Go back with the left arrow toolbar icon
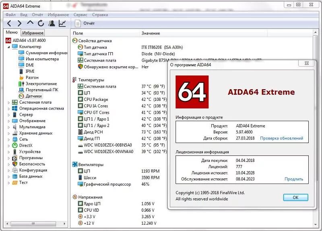The height and width of the screenshot is (231, 322). pyautogui.click(x=9, y=23)
